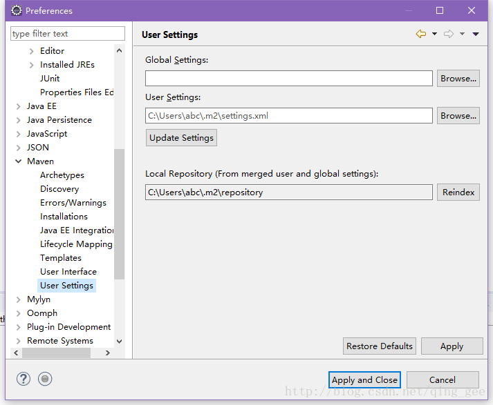This screenshot has width=493, height=405.
Task: Expand the Oomph category
Action: coord(18,313)
